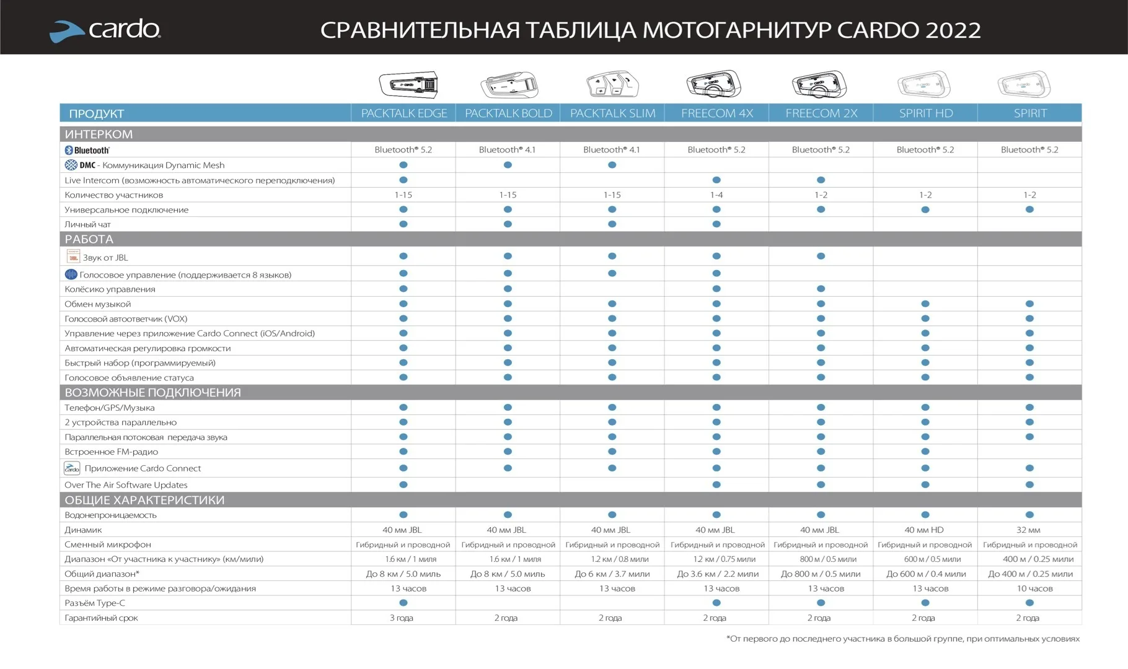Click the PACKTALK BOLD device image
The image size is (1128, 669).
point(509,85)
